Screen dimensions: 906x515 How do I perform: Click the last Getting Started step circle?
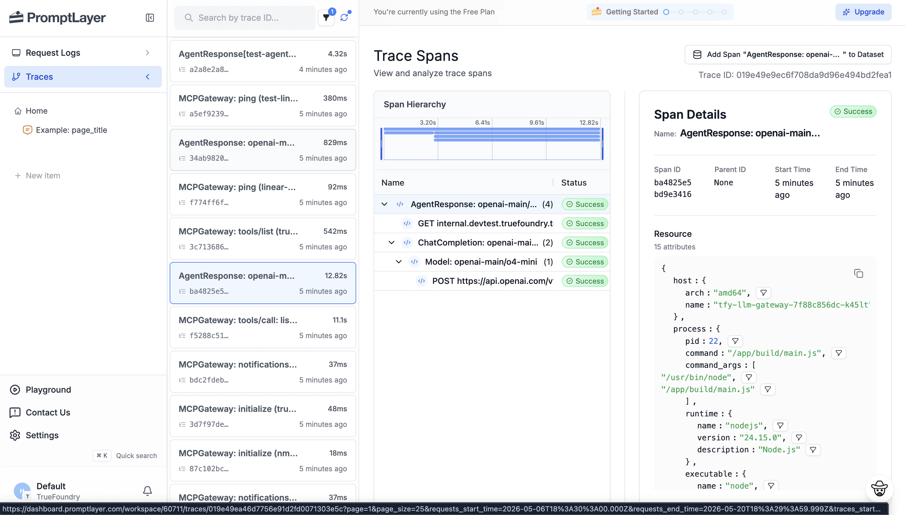724,12
